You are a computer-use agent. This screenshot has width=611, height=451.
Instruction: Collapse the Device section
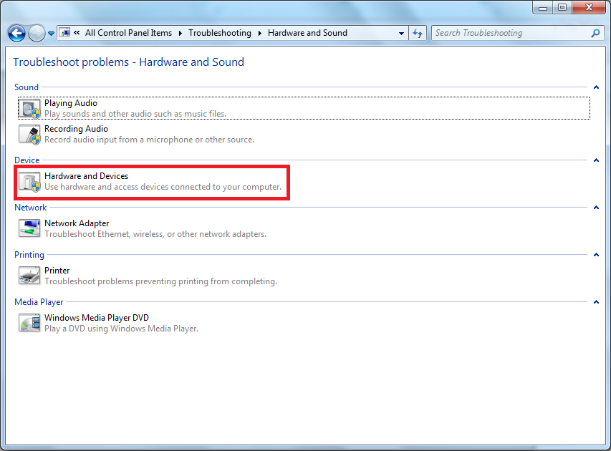596,160
